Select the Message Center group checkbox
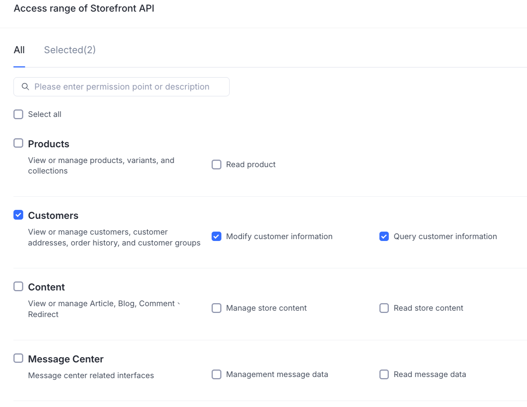The image size is (527, 407). (18, 358)
